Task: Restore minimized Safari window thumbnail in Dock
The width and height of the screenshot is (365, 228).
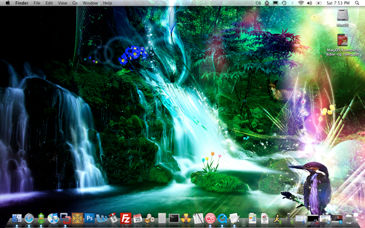Action: tap(325, 219)
